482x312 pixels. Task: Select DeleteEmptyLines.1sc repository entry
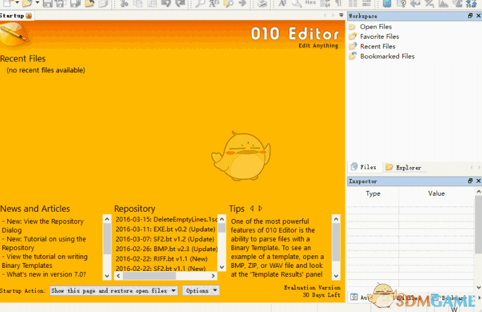coord(166,220)
